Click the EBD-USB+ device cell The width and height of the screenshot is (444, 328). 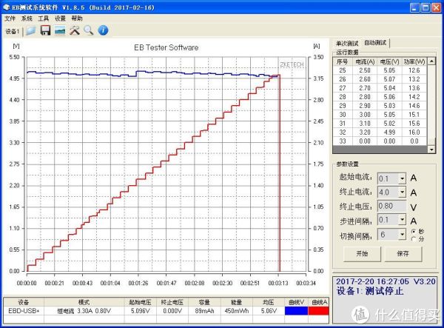(x=24, y=311)
